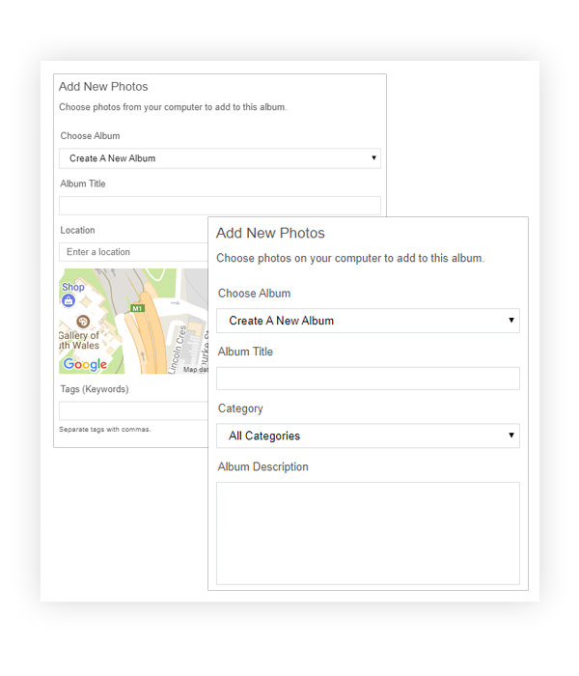Click the Google logo on the map
The image size is (579, 676).
pos(85,364)
